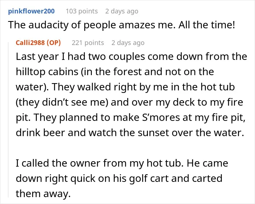Click the 103 points score
255x204 pixels.
click(82, 11)
